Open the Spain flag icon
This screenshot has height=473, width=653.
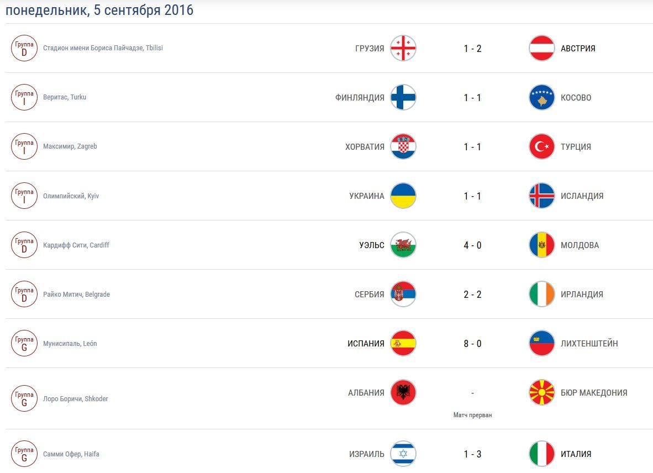[x=403, y=343]
